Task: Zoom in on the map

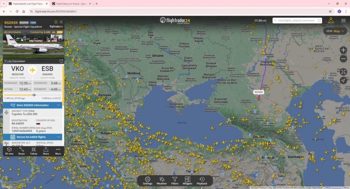Action: [x=343, y=50]
